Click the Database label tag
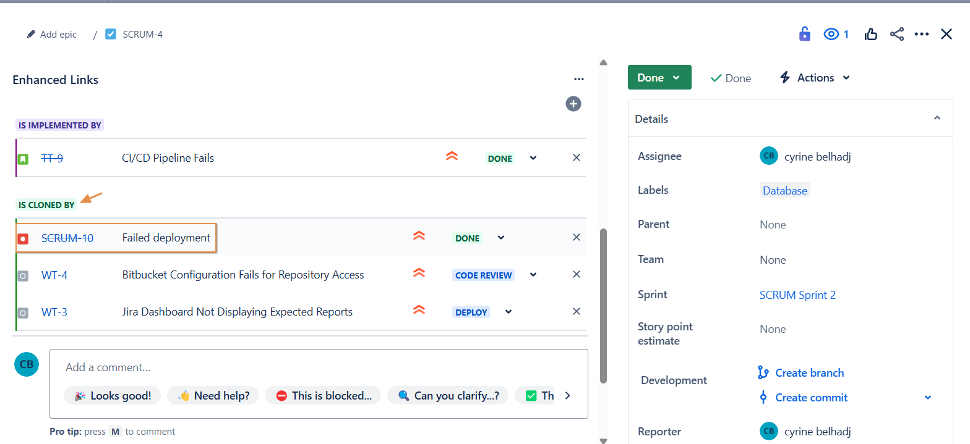This screenshot has height=444, width=970. click(x=784, y=191)
